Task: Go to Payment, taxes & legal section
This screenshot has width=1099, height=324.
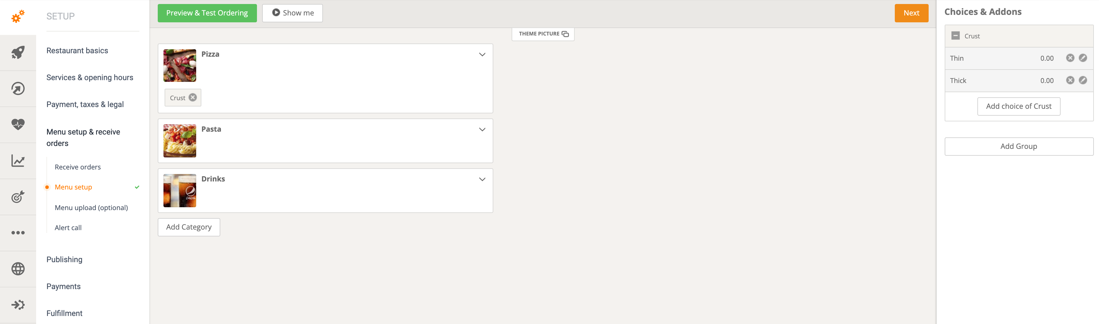Action: pos(85,104)
